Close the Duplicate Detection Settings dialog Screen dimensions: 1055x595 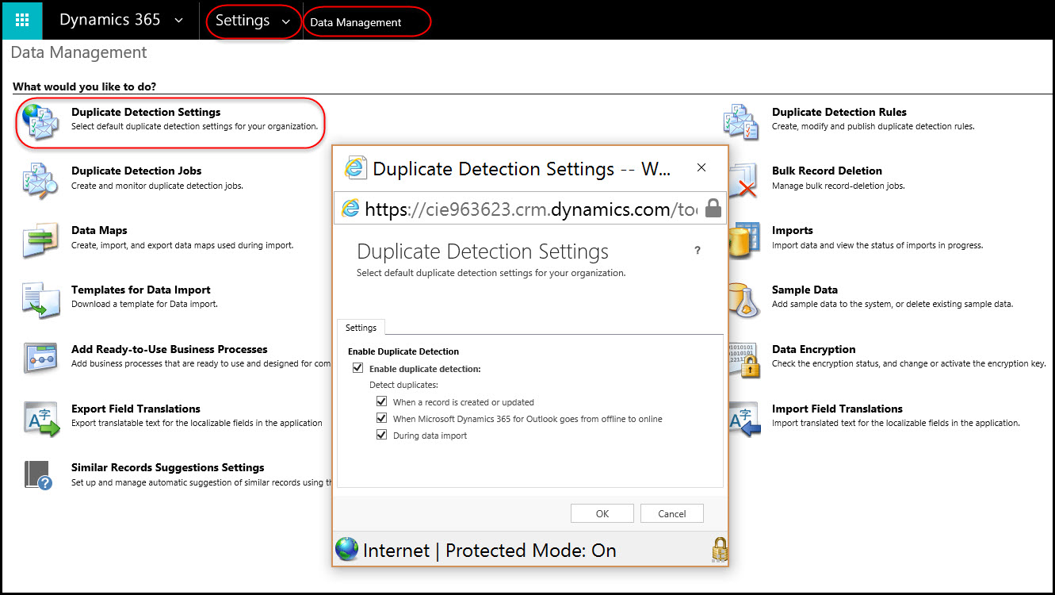pyautogui.click(x=701, y=168)
